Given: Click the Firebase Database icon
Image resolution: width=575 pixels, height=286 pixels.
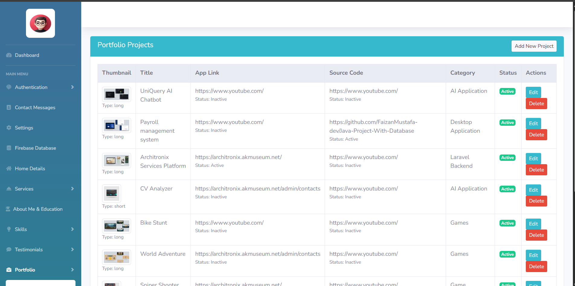Looking at the screenshot, I should [x=9, y=148].
